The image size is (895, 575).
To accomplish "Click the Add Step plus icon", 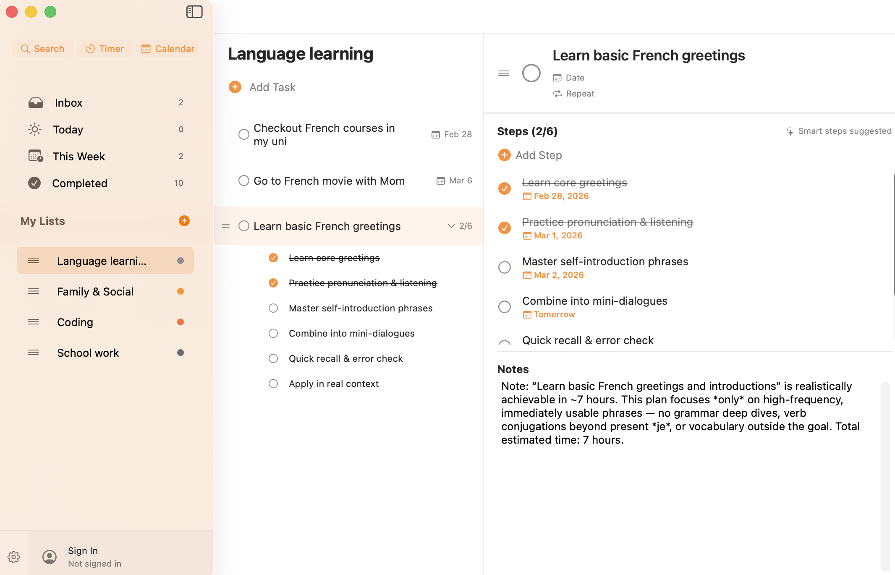I will [x=504, y=155].
